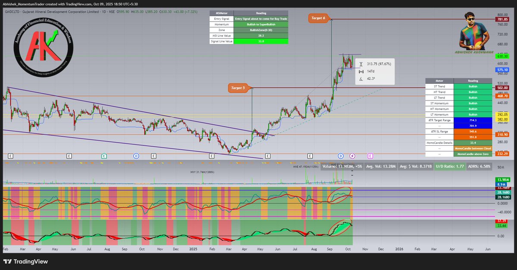Image resolution: width=517 pixels, height=270 pixels.
Task: Click the earnings E marker at February 2025
Action: click(x=212, y=156)
